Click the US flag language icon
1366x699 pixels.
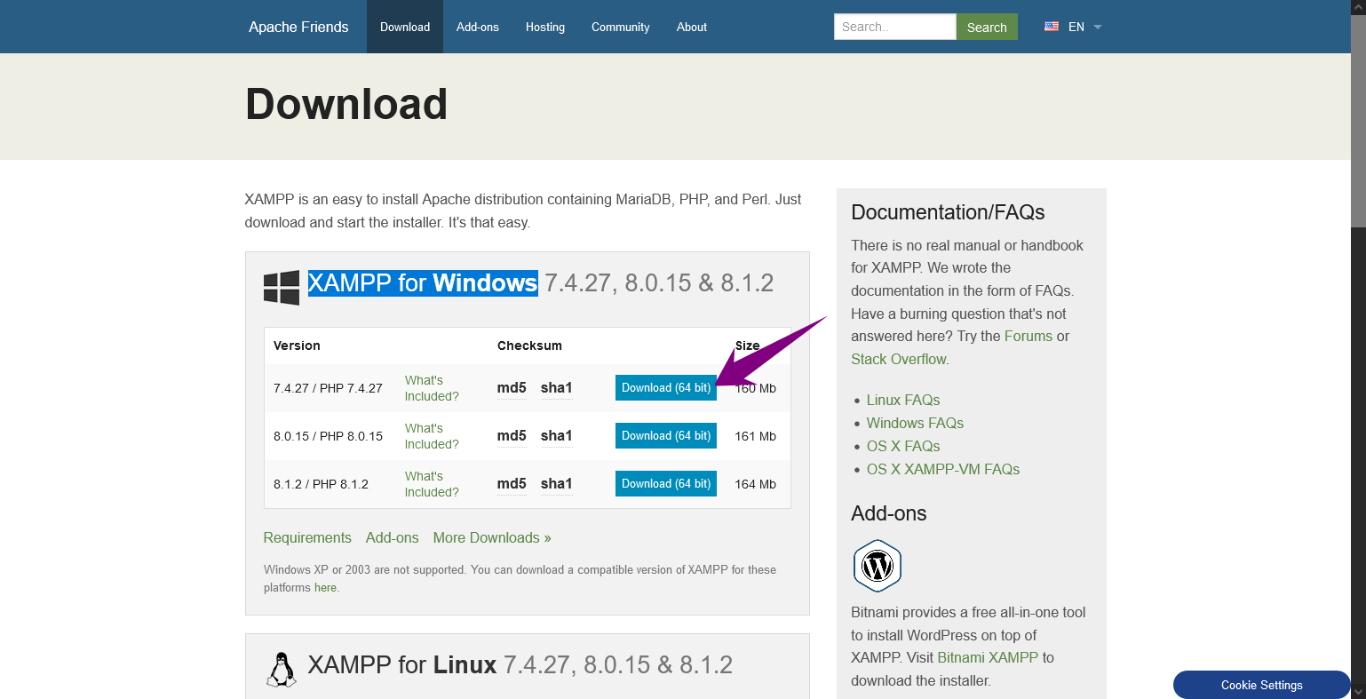tap(1052, 27)
